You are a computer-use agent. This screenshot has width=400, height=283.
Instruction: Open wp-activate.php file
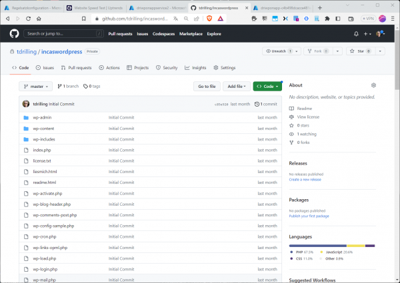click(x=47, y=194)
